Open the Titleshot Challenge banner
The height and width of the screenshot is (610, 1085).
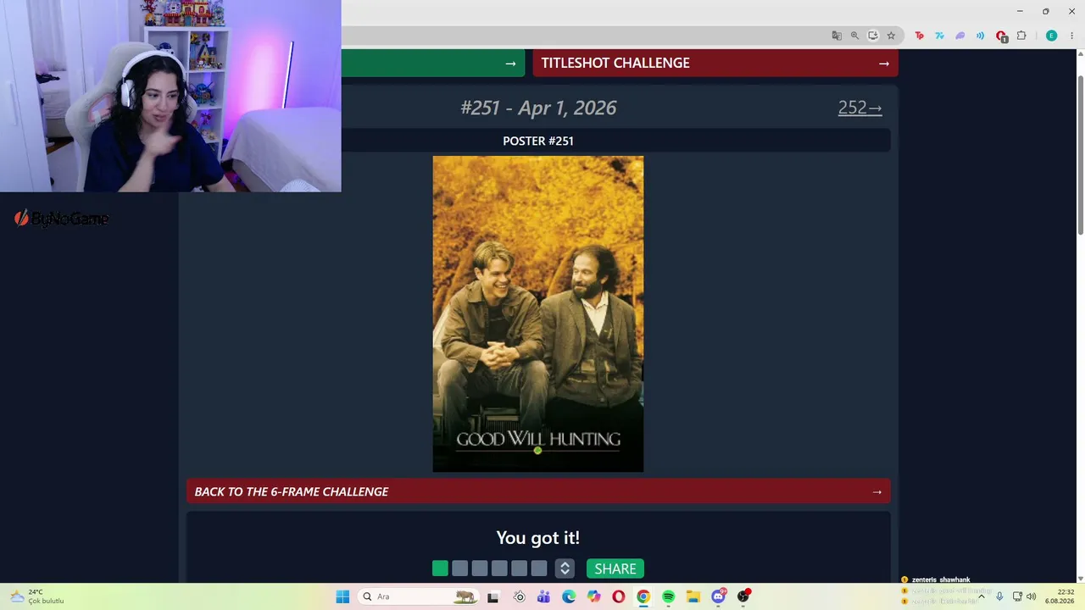click(715, 63)
